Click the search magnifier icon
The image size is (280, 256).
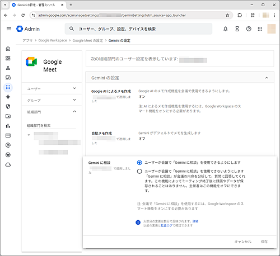(72, 29)
